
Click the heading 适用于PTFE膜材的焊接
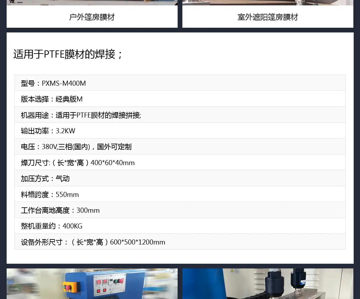68,54
